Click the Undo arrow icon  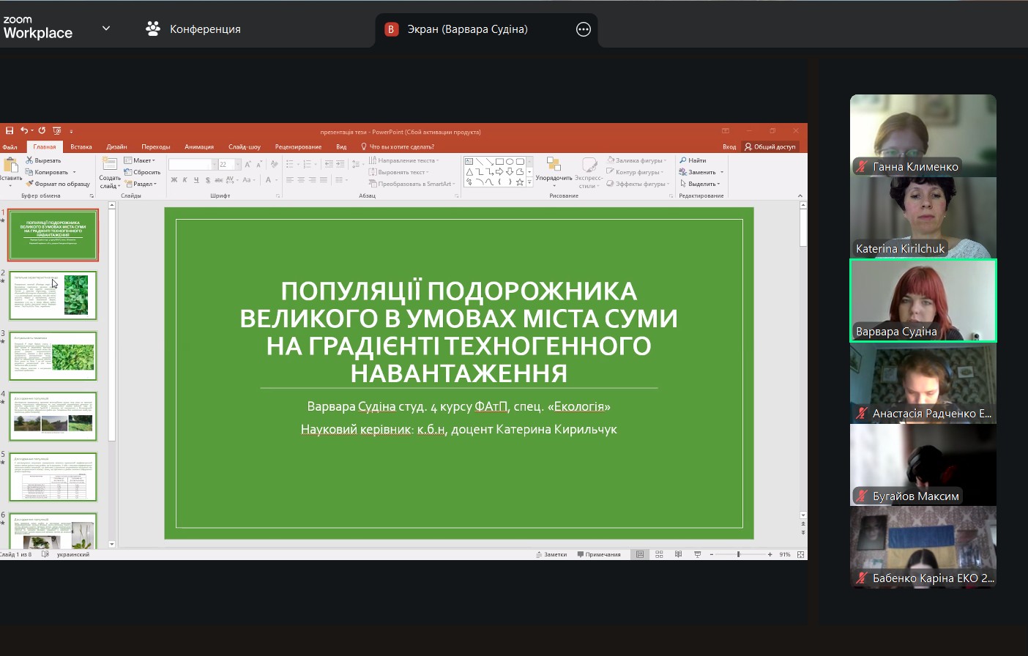[24, 131]
